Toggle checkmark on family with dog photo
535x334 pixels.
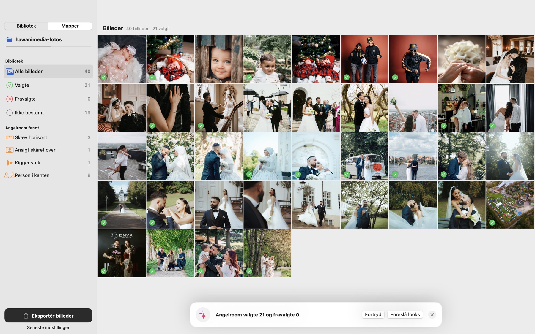(x=152, y=271)
